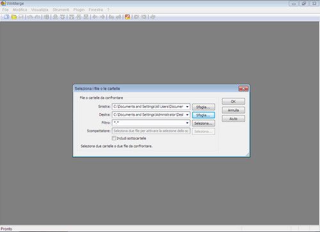Click the Current Difference toolbar icon
The image size is (320, 232).
pos(79,17)
